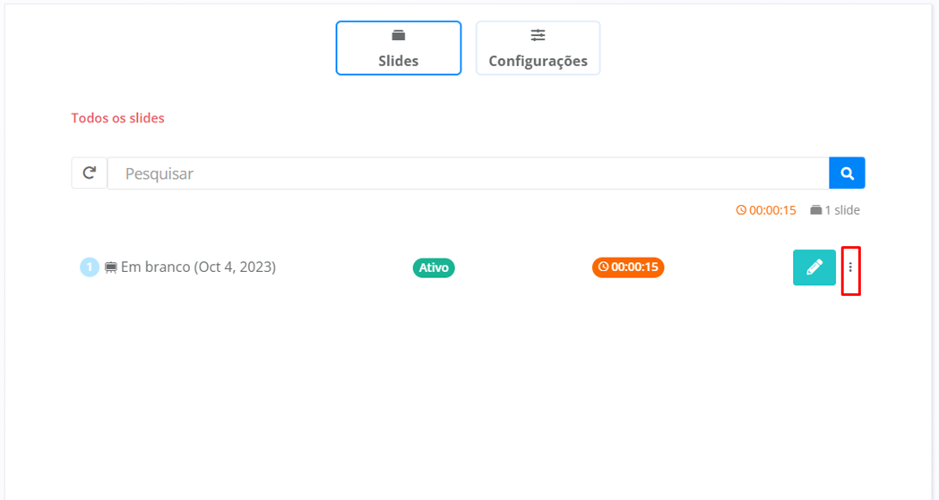Toggle the green Ativo status badge
Viewport: 939px width, 500px height.
pyautogui.click(x=434, y=267)
